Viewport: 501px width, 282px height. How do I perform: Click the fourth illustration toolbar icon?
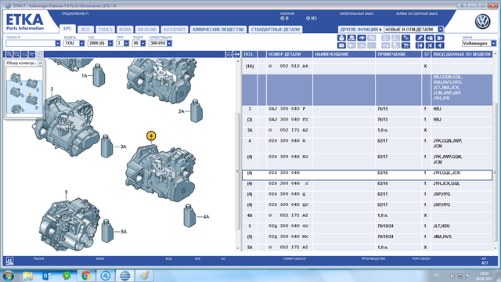[31, 54]
